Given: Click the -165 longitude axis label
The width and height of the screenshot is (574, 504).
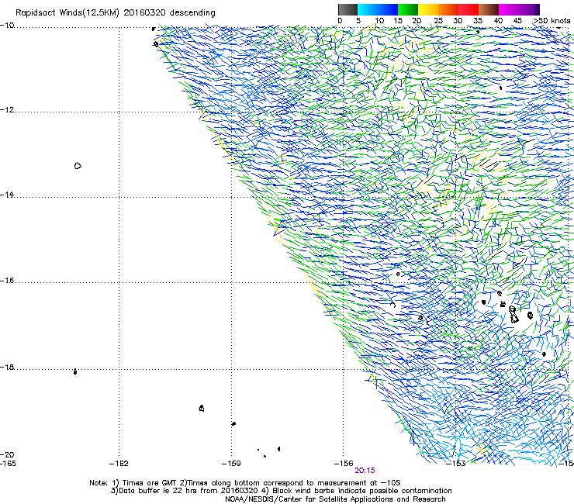Looking at the screenshot, I should (x=8, y=463).
